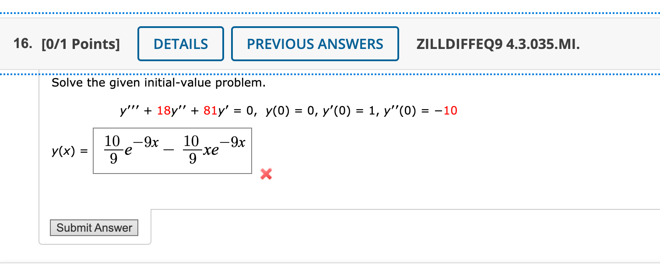Click the question number 16 heading
This screenshot has width=660, height=264.
20,43
